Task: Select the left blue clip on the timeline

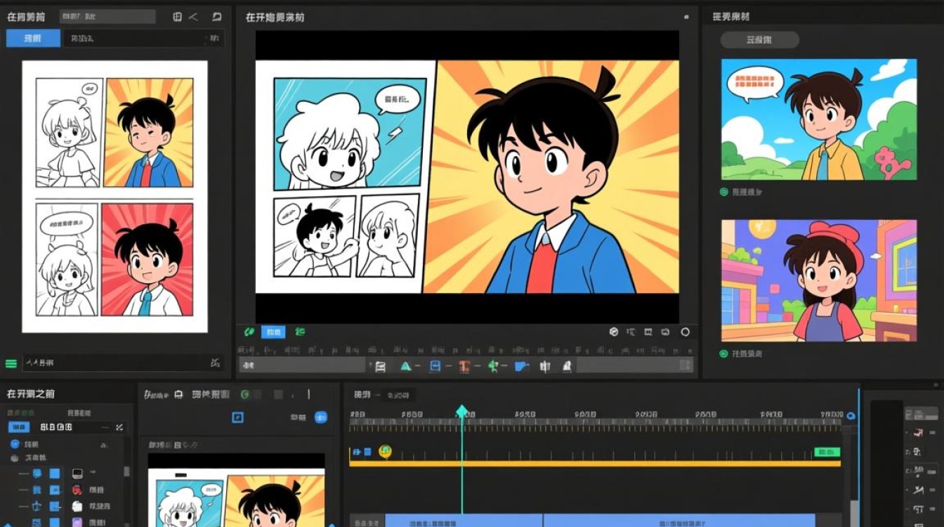Action: coord(464,521)
